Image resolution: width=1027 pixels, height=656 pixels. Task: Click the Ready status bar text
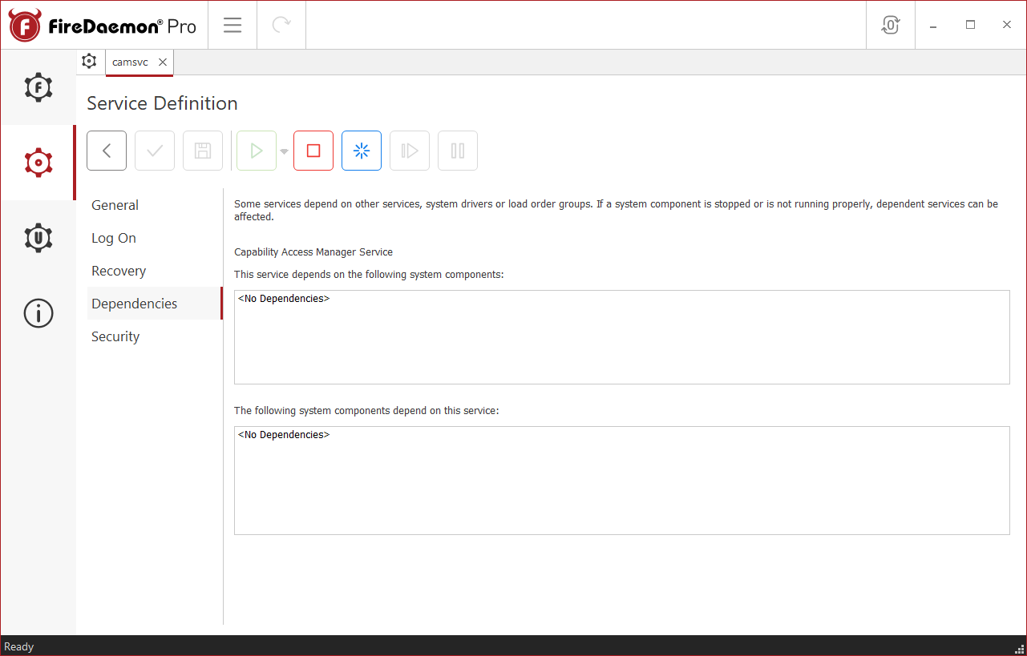click(19, 646)
